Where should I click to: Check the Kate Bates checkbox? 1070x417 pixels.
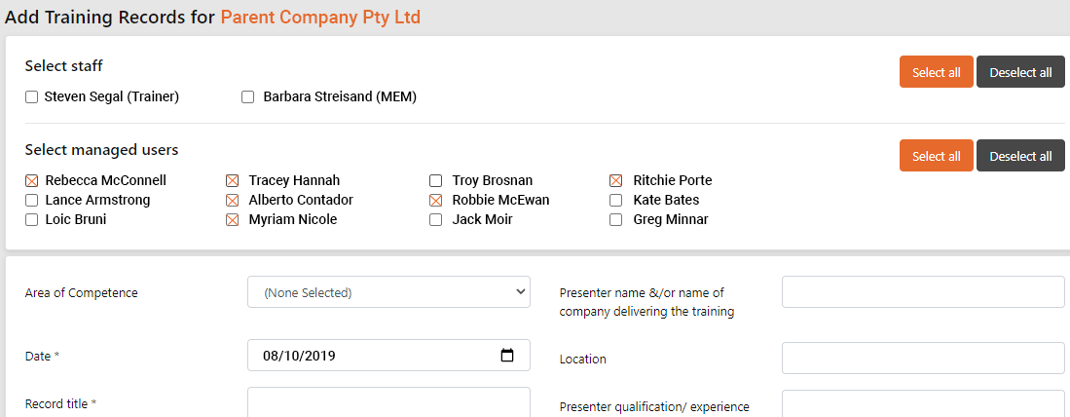tap(615, 200)
